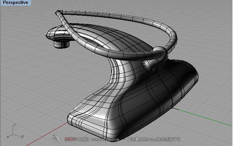Select the small cylinder under the disc
This screenshot has height=146, width=233.
[x=61, y=44]
